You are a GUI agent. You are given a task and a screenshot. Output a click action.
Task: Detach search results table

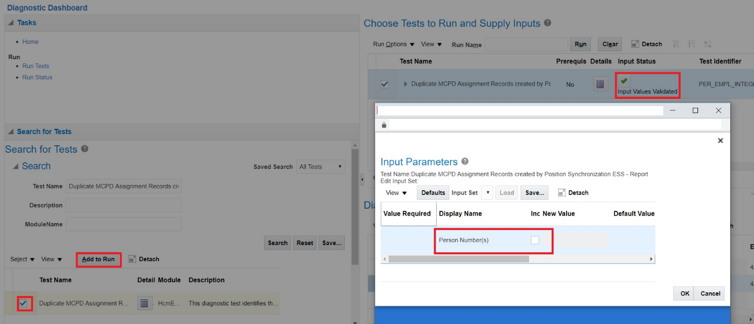click(144, 260)
